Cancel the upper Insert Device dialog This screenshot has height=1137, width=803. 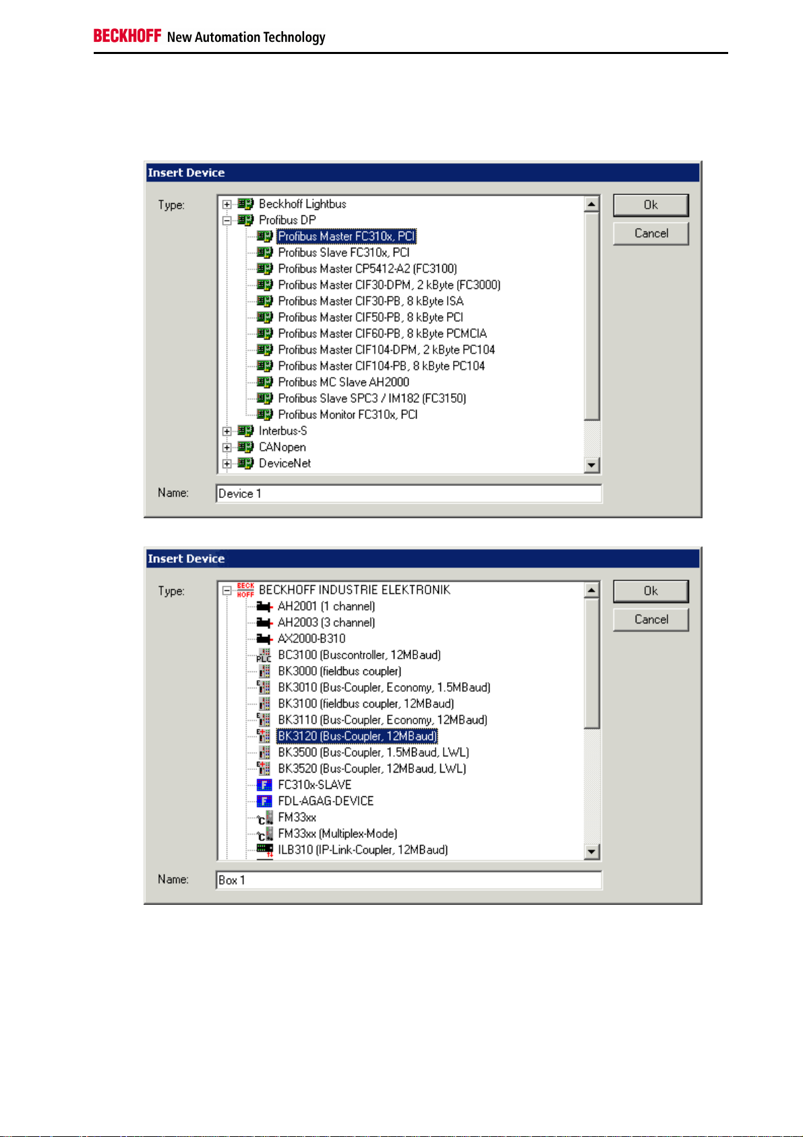(651, 233)
